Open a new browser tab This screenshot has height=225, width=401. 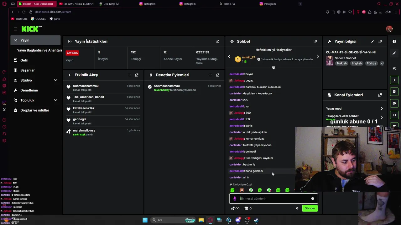(300, 4)
